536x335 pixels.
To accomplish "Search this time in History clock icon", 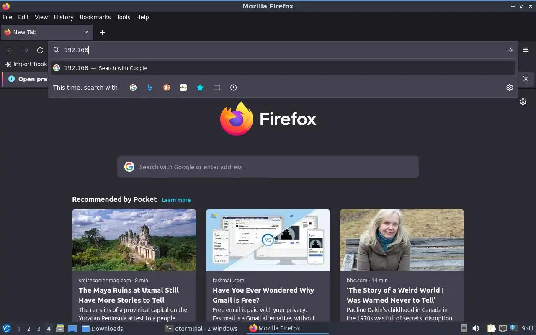I will click(x=234, y=88).
